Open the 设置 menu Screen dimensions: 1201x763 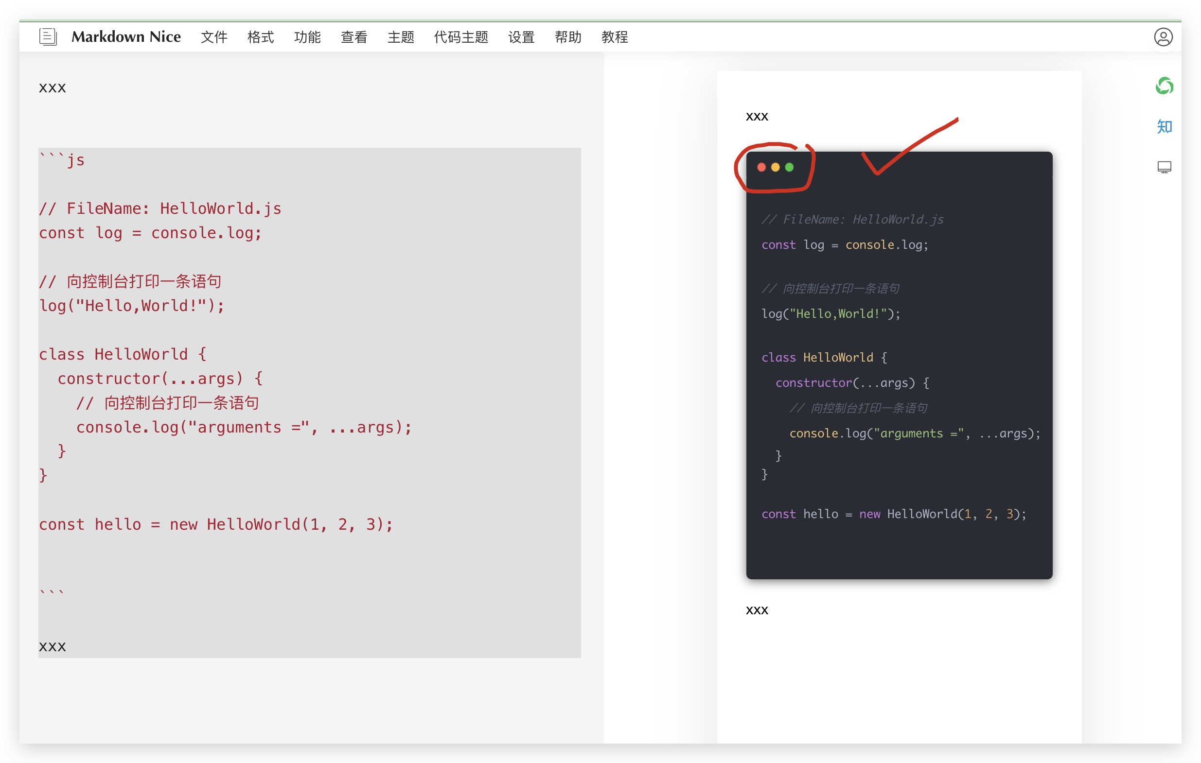click(521, 37)
